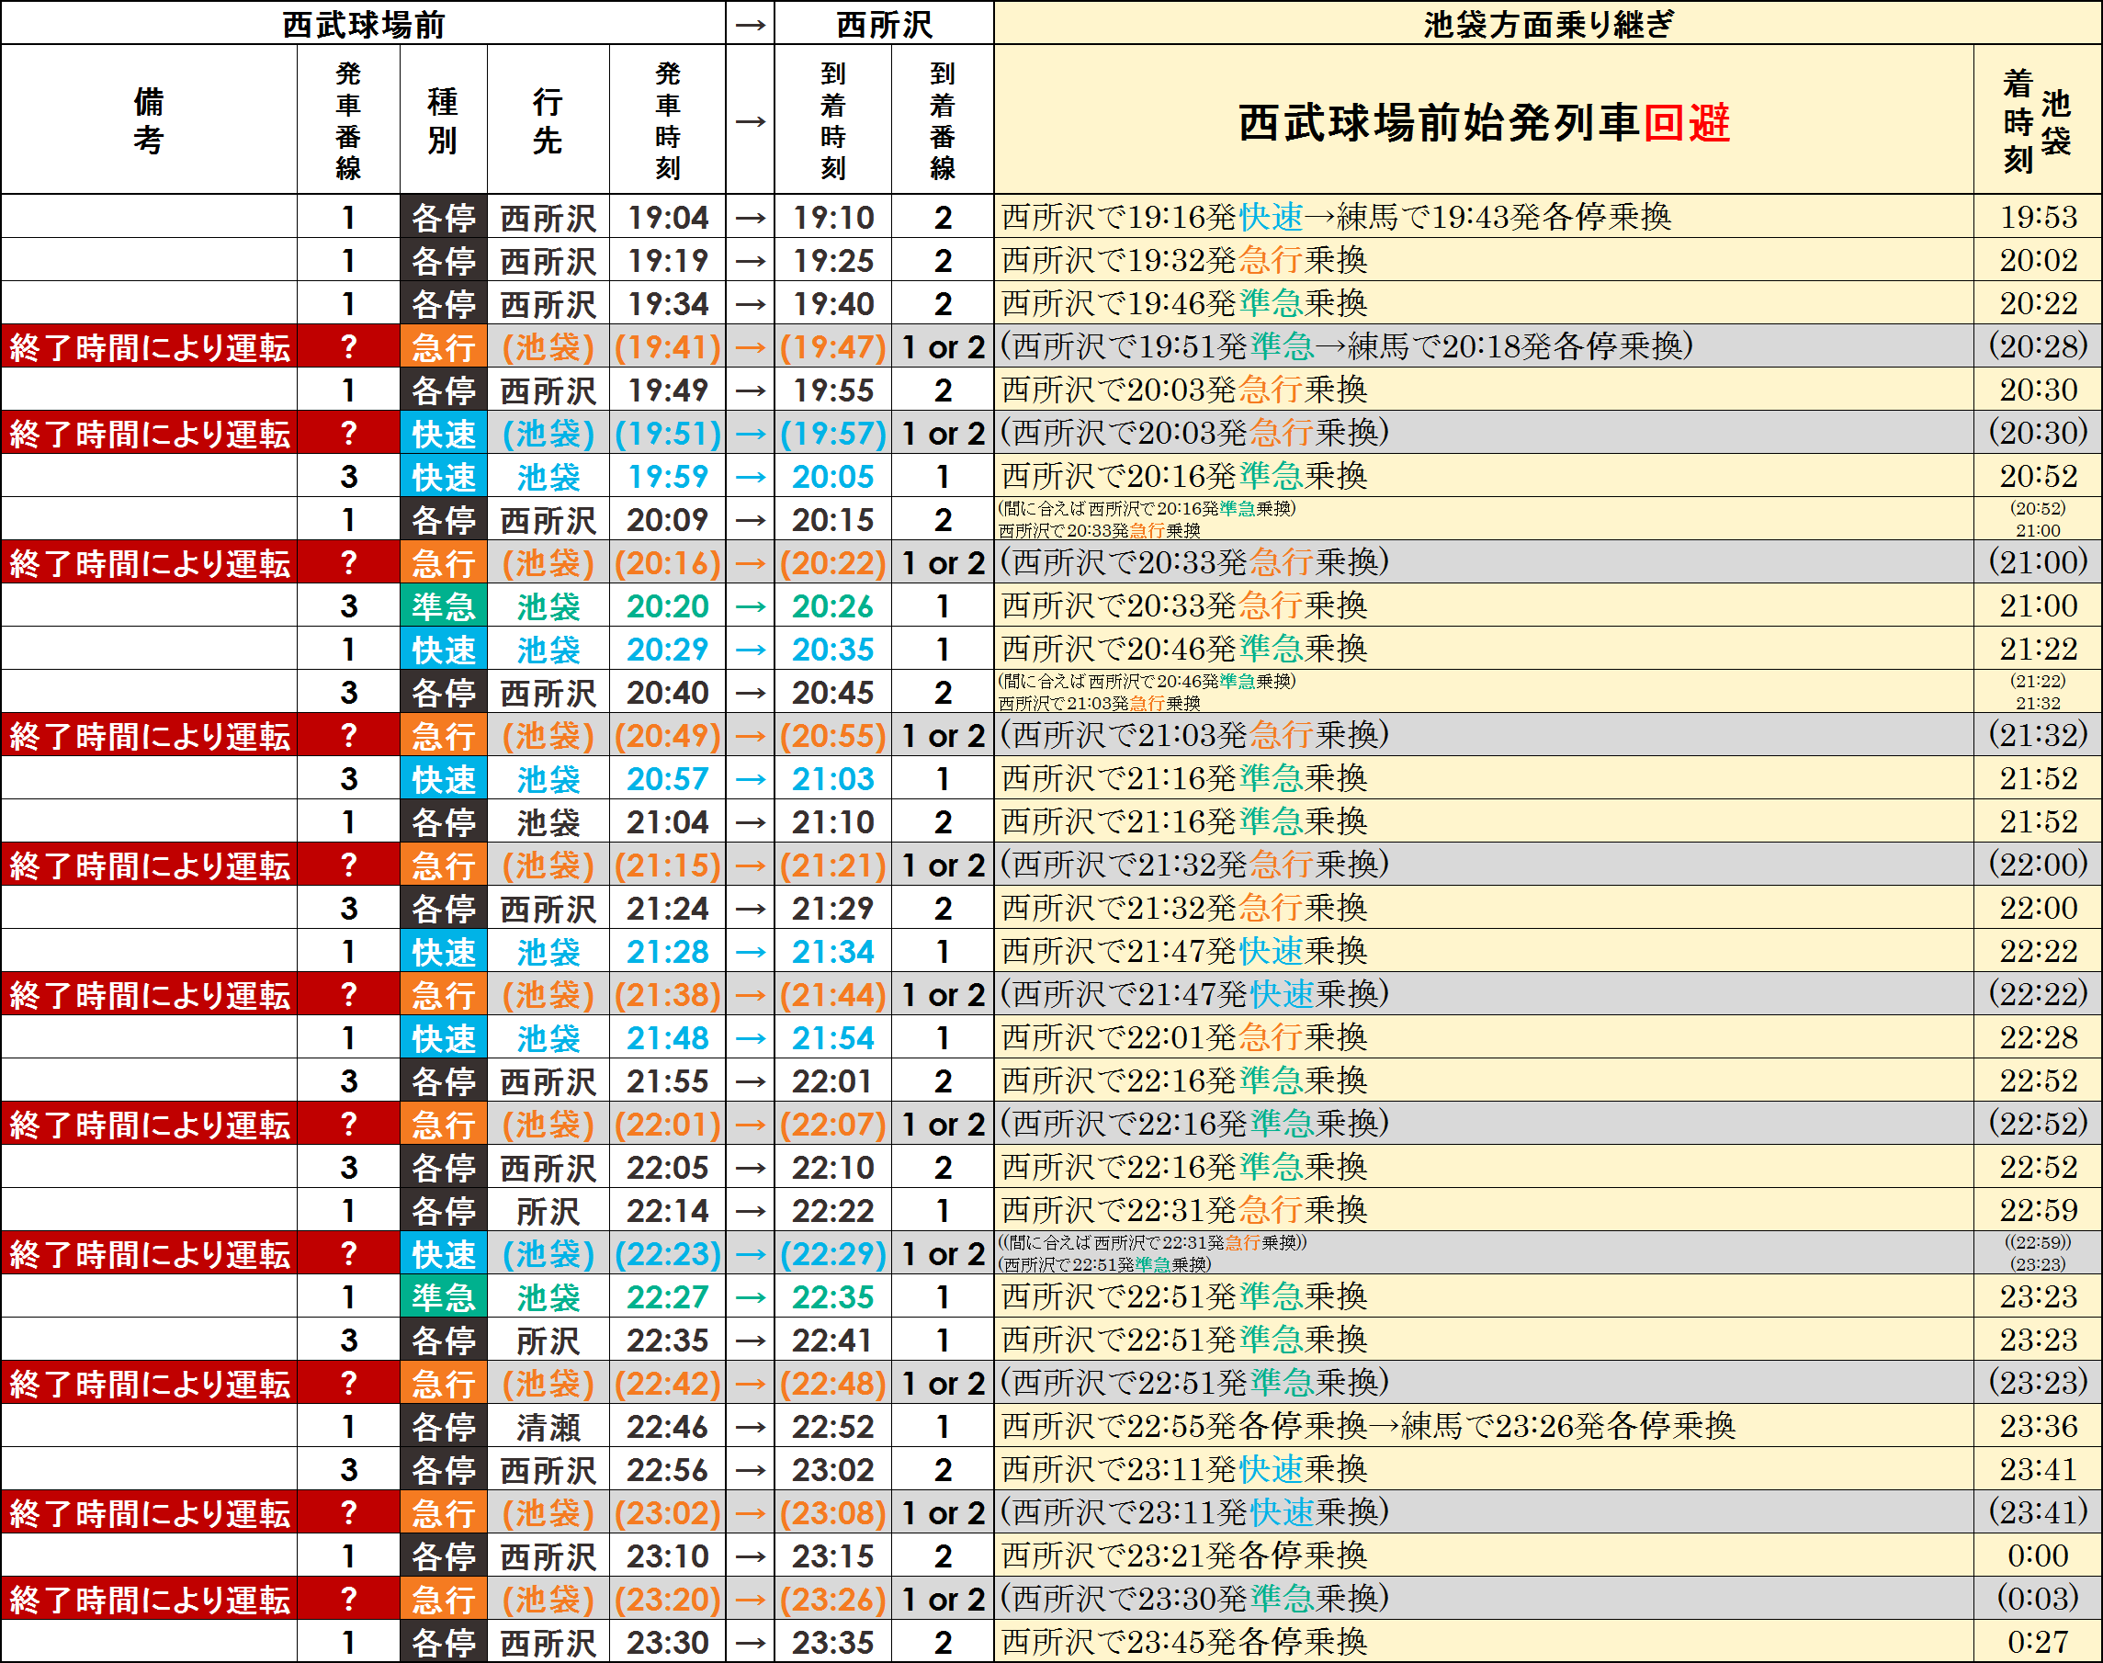This screenshot has height=1663, width=2103.
Task: Click departure time 23:10
Action: click(668, 1556)
